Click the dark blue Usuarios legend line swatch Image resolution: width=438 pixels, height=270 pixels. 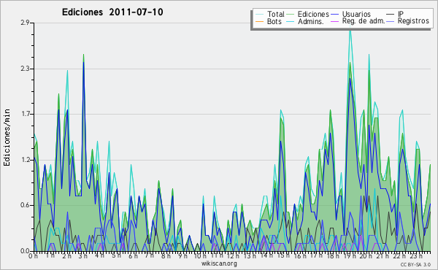click(334, 15)
